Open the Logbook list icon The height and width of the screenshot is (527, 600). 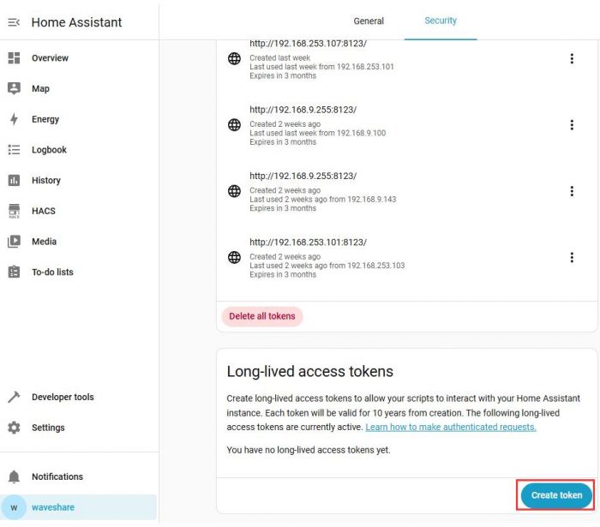[14, 150]
